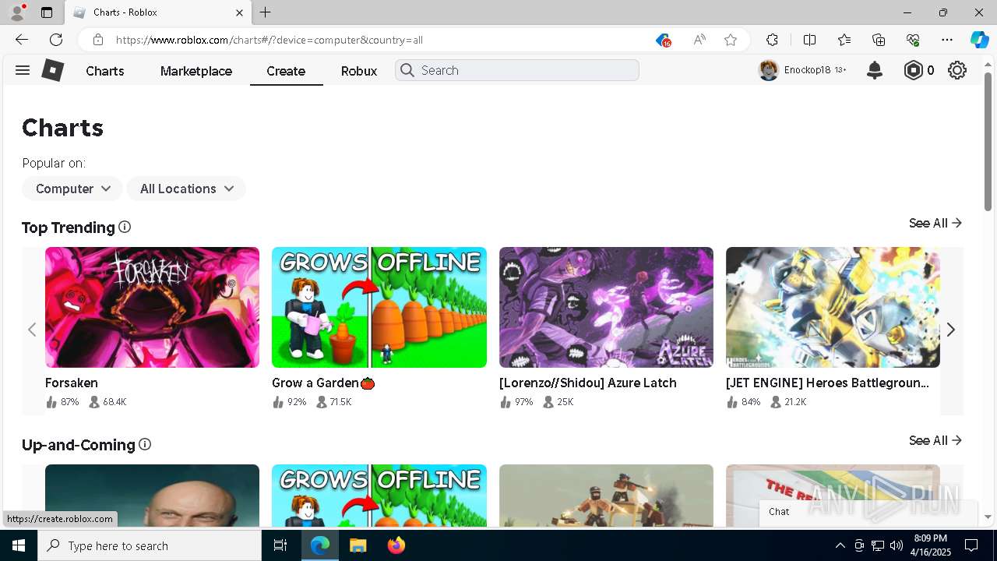Open the volume control tray icon
997x561 pixels.
point(896,545)
